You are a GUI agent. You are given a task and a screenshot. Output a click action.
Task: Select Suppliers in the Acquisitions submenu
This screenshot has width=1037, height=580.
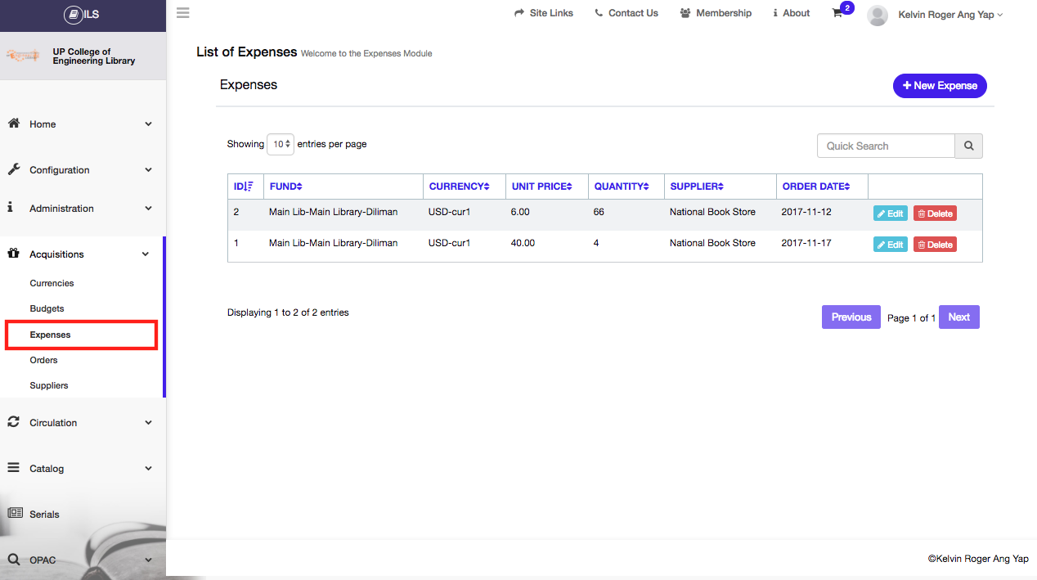pyautogui.click(x=49, y=385)
